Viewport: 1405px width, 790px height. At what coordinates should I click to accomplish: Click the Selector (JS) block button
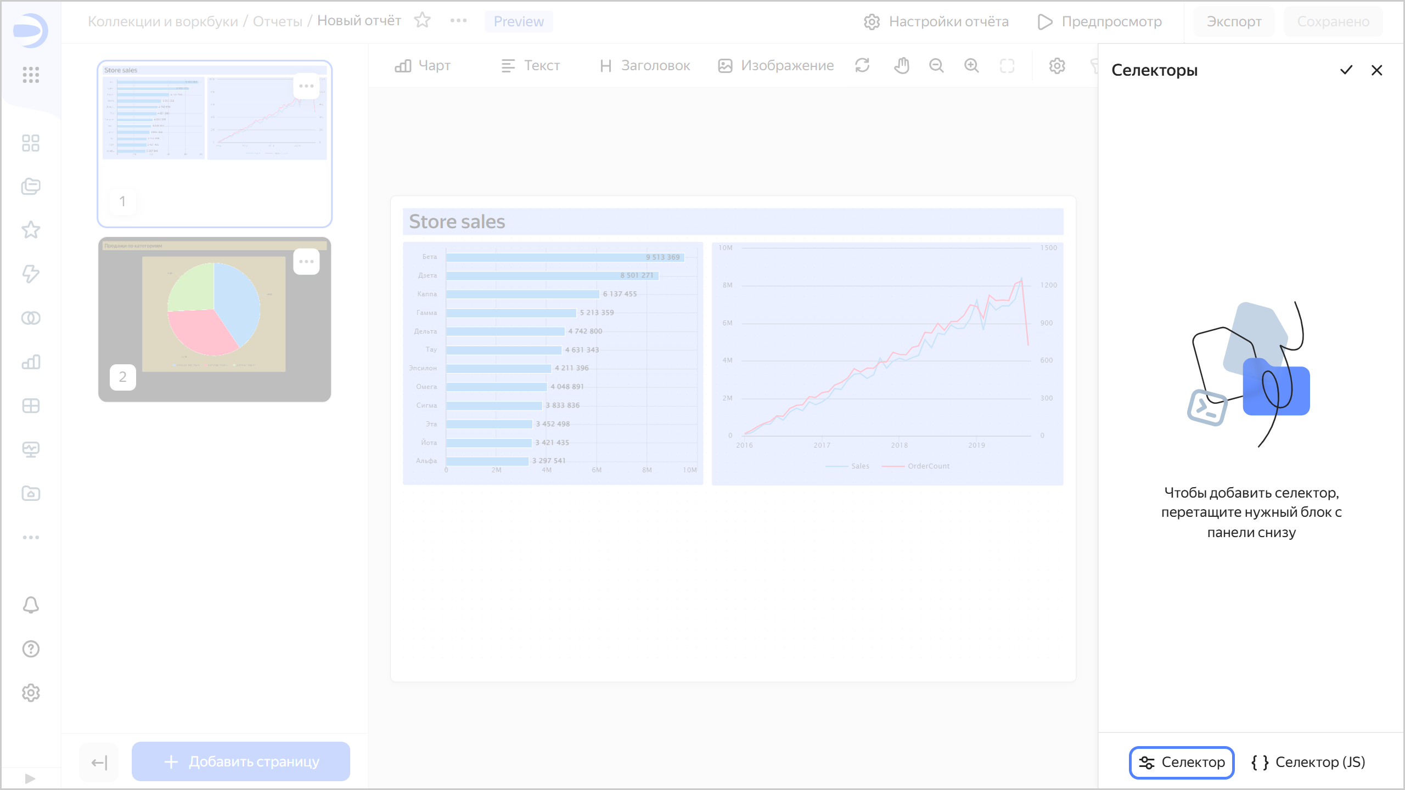[1308, 762]
